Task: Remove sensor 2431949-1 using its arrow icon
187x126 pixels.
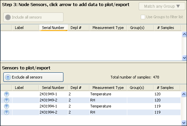Action: click(x=6, y=94)
